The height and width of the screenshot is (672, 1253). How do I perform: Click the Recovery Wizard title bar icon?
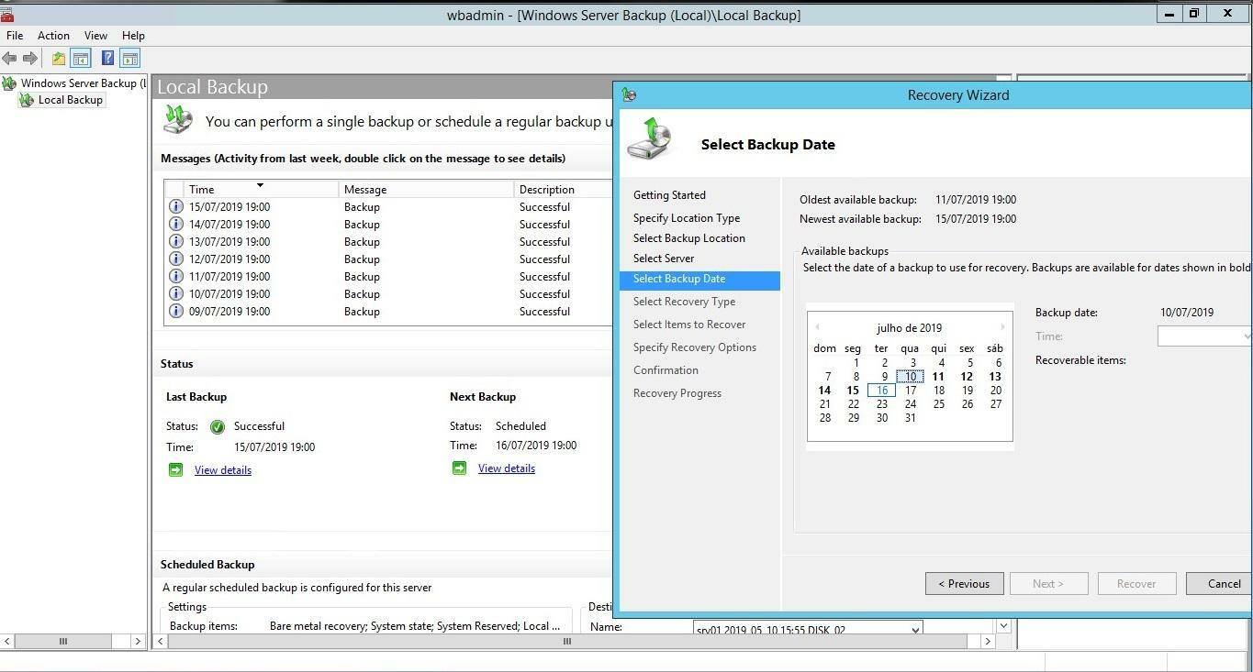(629, 94)
